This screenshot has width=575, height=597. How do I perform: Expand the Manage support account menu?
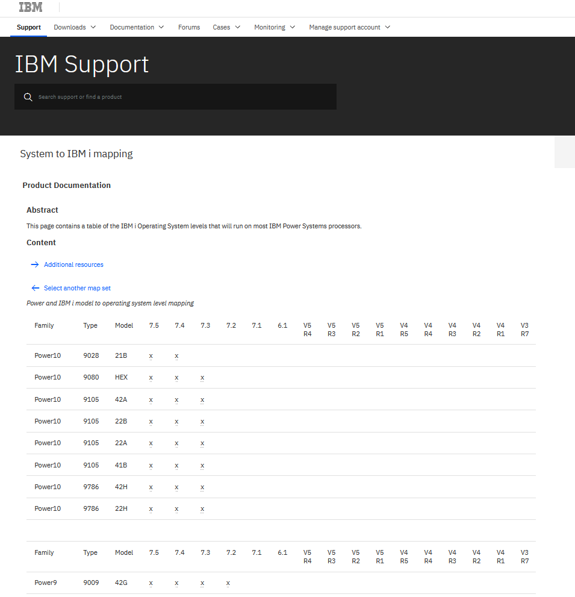pos(349,27)
